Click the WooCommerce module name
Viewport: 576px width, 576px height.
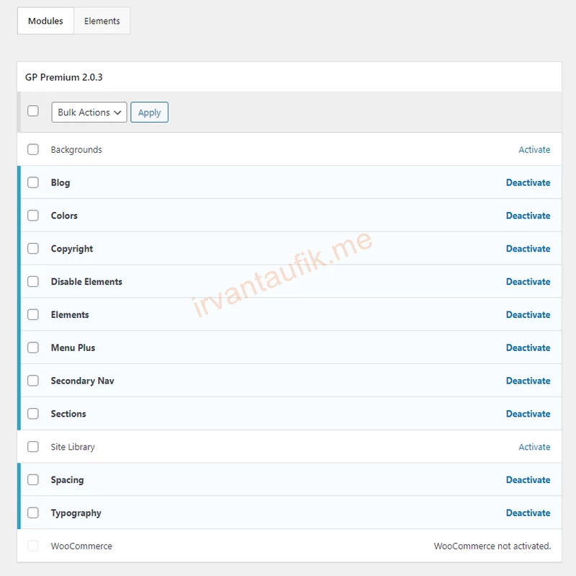(x=81, y=546)
